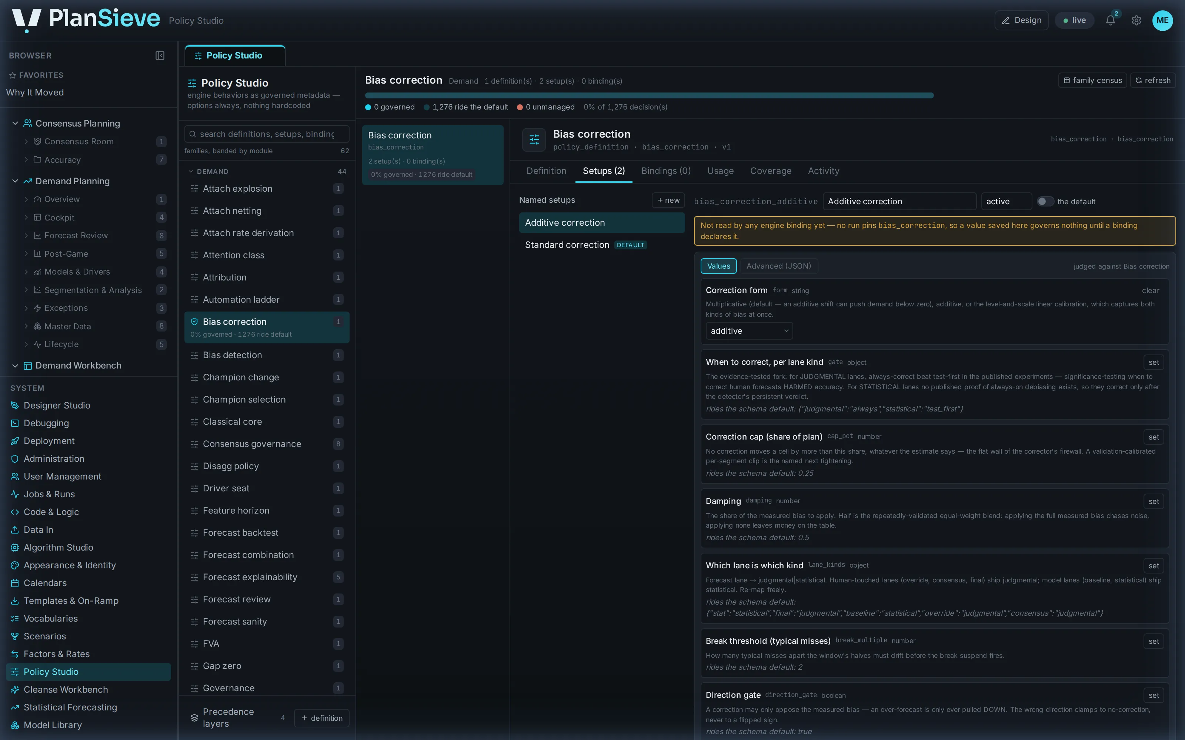The image size is (1185, 740).
Task: Open the 'active' status dropdown
Action: pyautogui.click(x=1006, y=201)
